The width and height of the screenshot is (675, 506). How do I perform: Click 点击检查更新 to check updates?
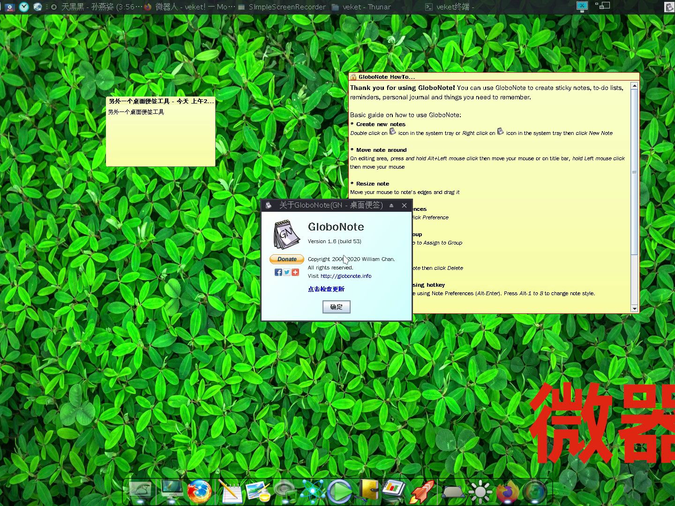click(x=326, y=289)
